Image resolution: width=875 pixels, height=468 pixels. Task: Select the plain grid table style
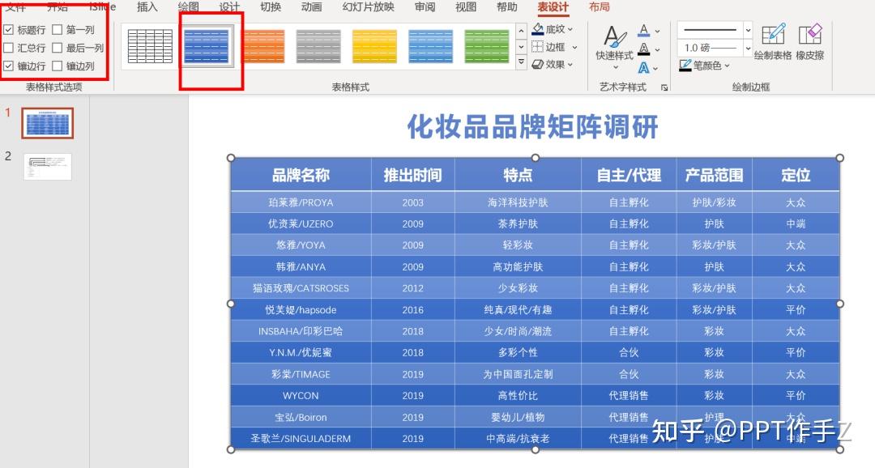coord(150,46)
